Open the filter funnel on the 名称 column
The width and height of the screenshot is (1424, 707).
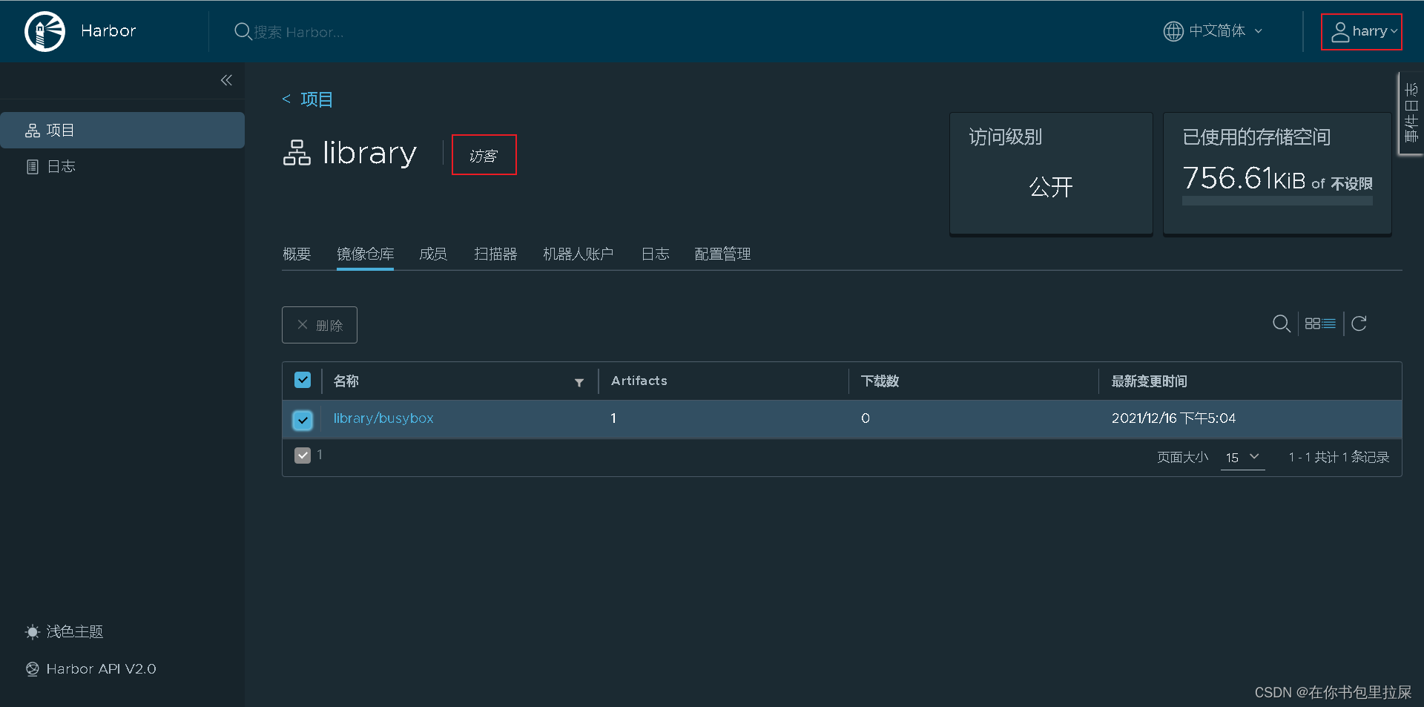tap(579, 383)
